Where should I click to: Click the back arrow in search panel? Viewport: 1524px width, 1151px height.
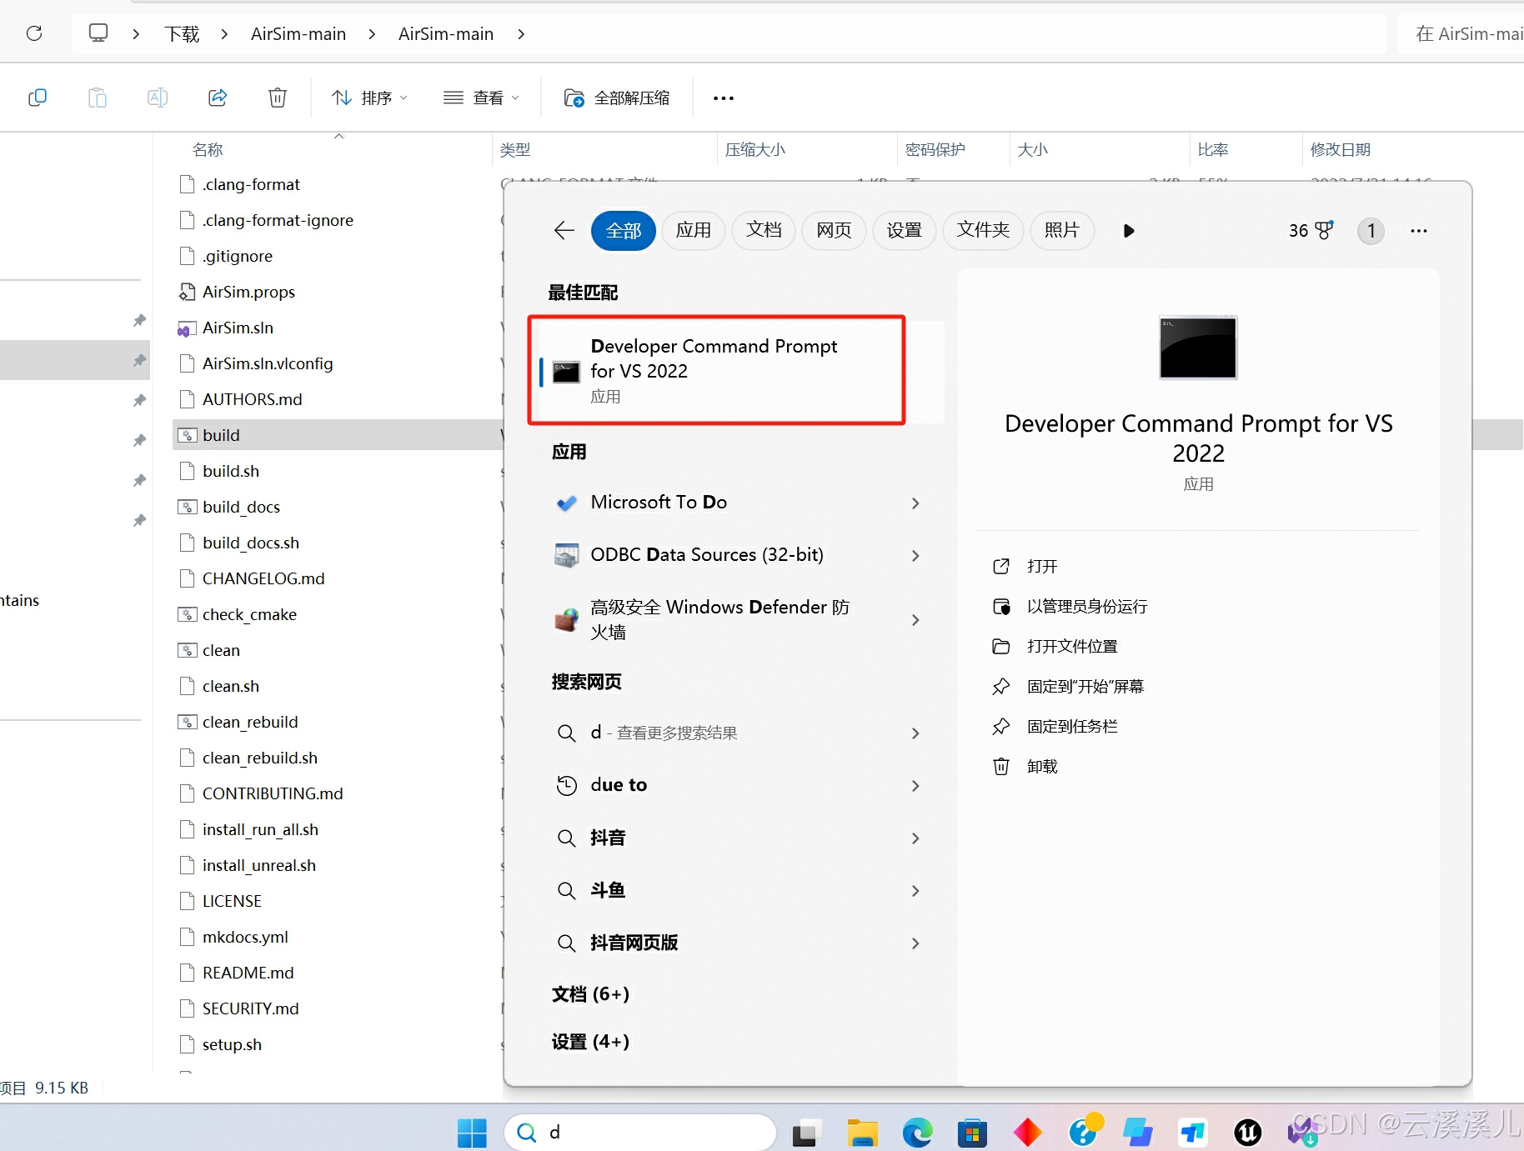pyautogui.click(x=564, y=230)
